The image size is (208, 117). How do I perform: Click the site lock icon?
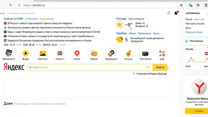pyautogui.click(x=19, y=5)
